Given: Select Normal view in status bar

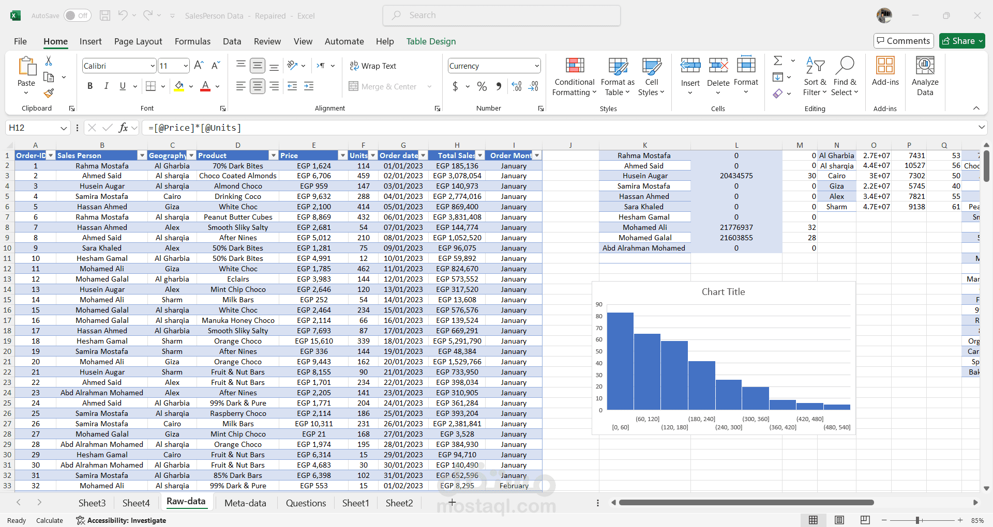Looking at the screenshot, I should (x=814, y=520).
